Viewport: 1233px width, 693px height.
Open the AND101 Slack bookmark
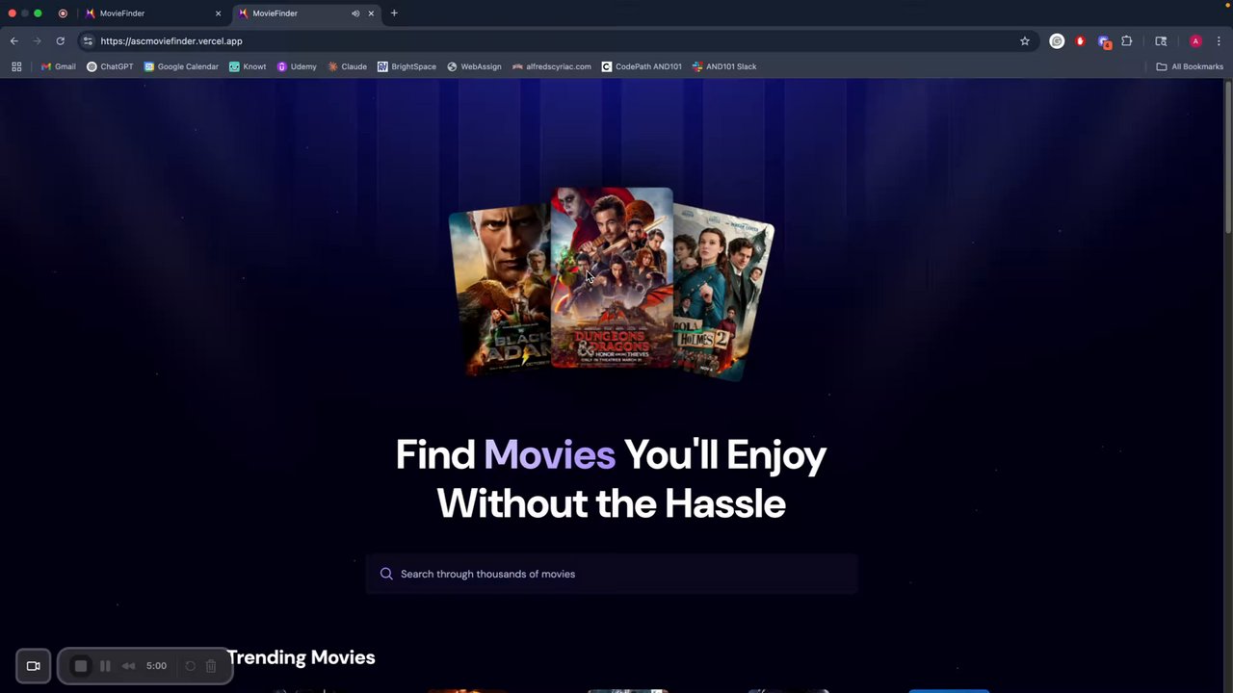pos(724,66)
